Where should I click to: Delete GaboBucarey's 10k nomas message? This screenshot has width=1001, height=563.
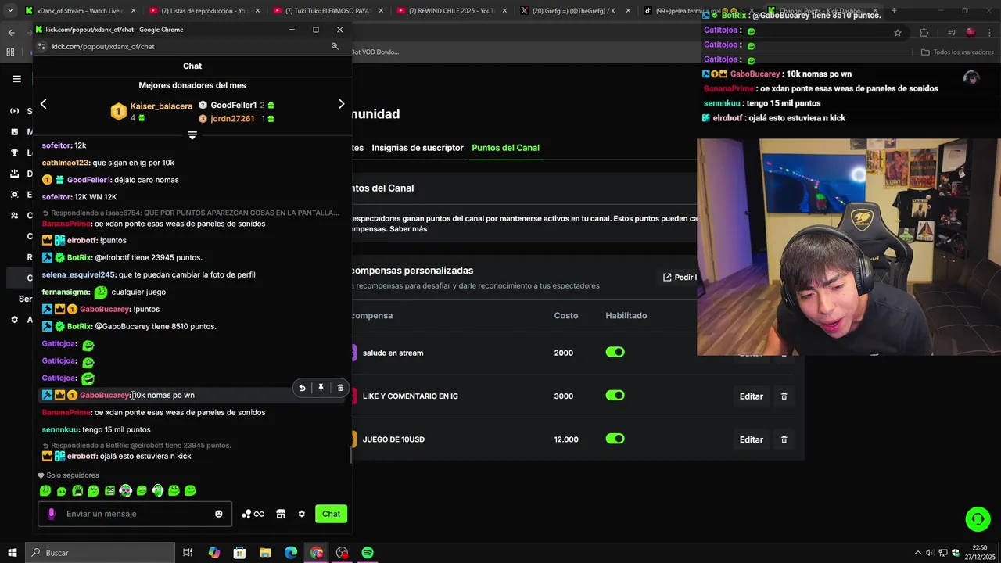pos(340,388)
